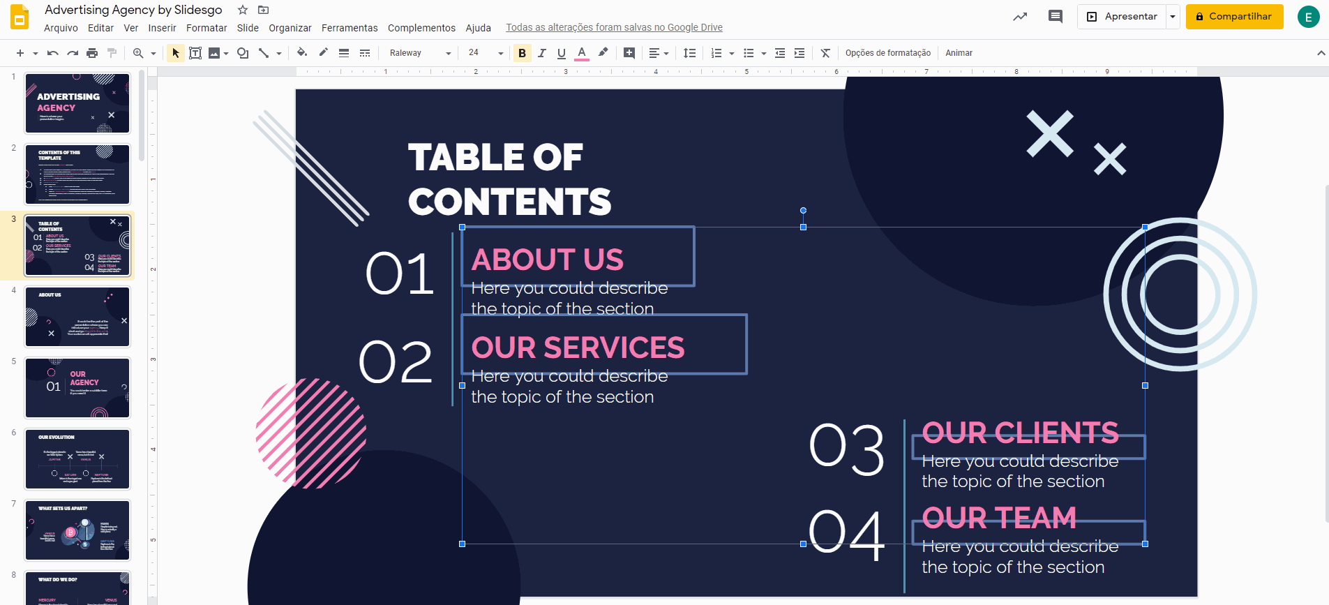Viewport: 1329px width, 605px height.
Task: Toggle Bold formatting off
Action: (x=522, y=53)
